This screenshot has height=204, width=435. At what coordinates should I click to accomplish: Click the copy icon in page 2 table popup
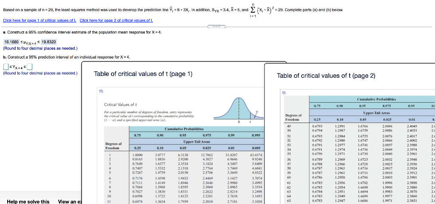(284, 93)
